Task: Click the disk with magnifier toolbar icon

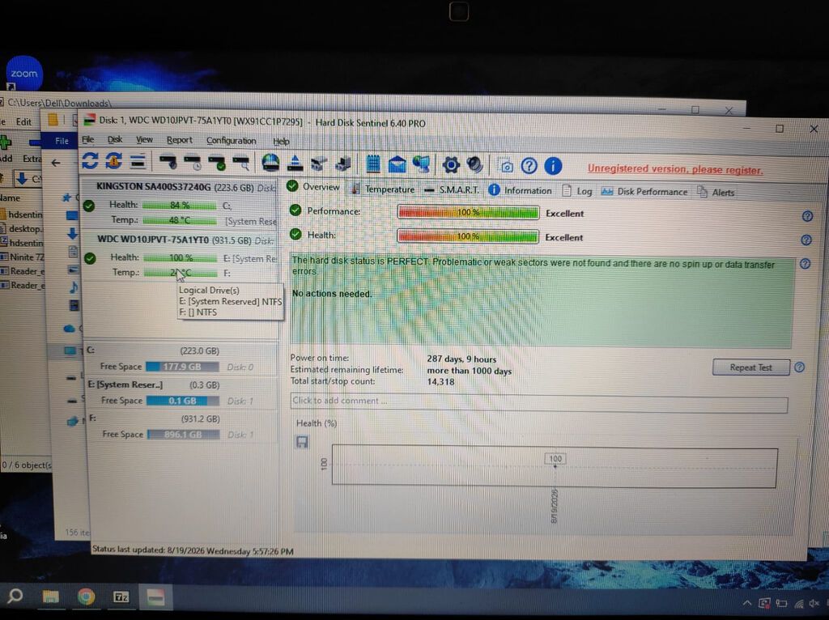Action: click(x=241, y=163)
